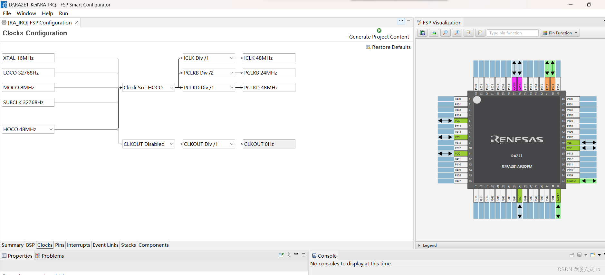
Task: Open the Problems view tab
Action: 50,256
